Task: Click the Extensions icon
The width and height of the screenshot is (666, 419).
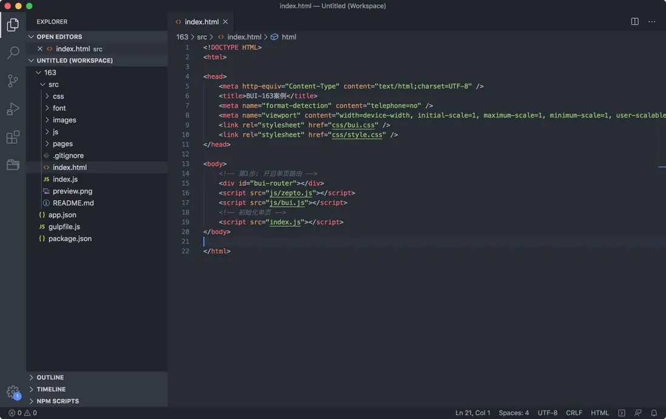Action: (13, 137)
